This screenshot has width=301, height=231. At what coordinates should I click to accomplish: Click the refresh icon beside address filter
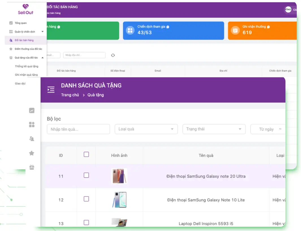[x=113, y=55]
